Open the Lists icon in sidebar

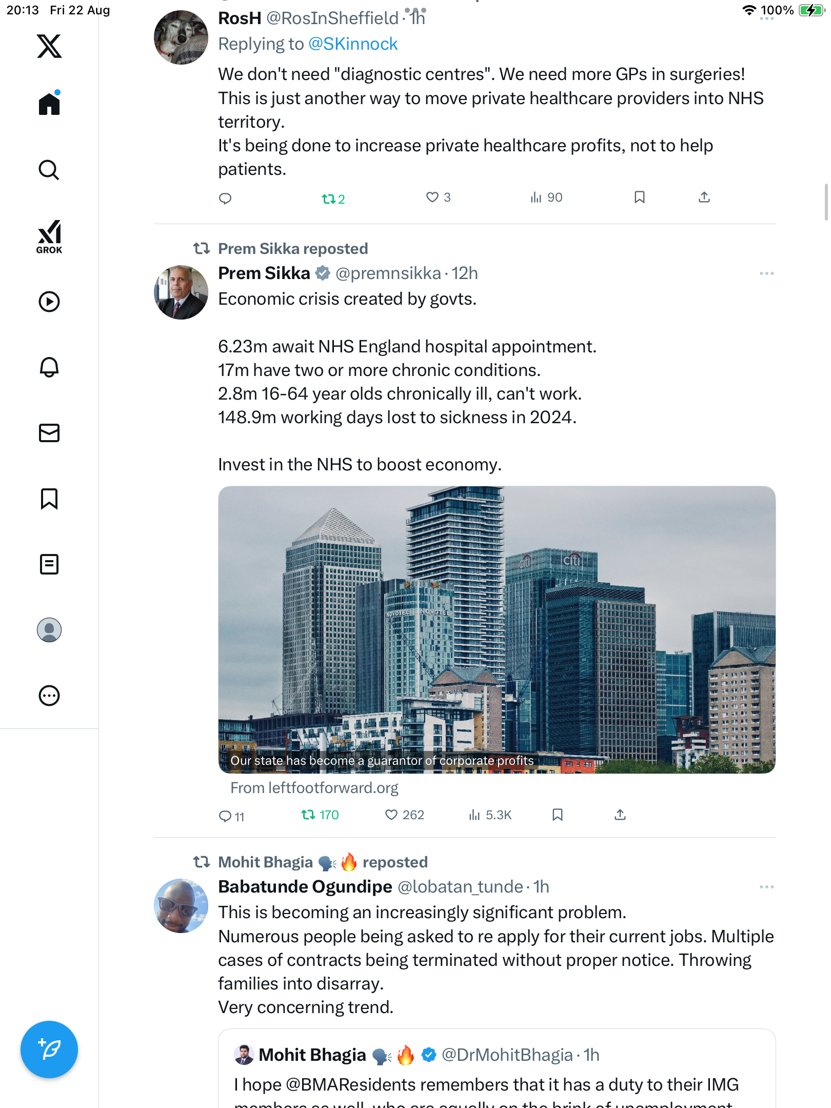pos(49,564)
